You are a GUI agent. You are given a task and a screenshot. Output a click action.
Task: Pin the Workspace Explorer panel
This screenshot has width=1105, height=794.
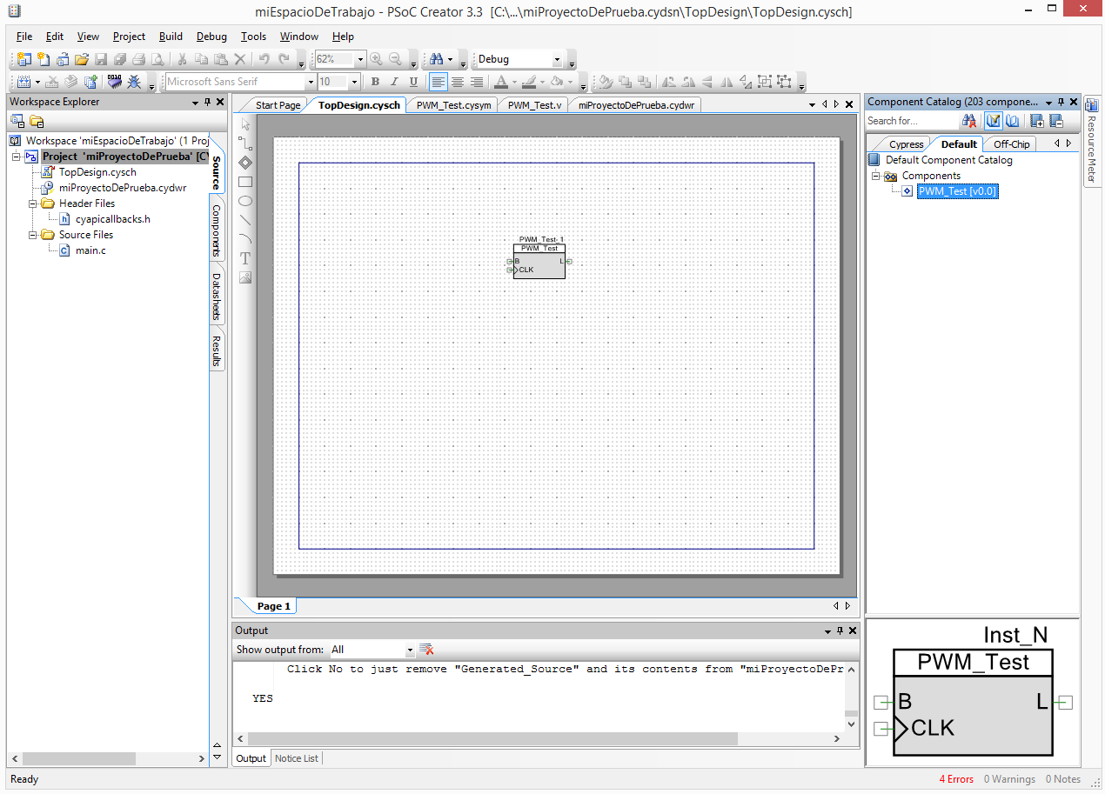(x=207, y=102)
